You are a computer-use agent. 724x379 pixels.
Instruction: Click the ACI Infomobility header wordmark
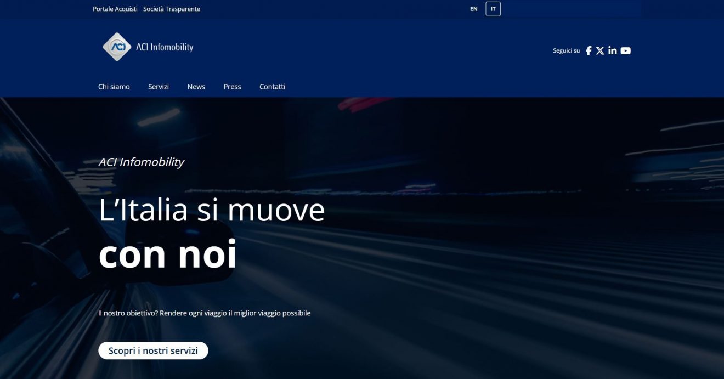pyautogui.click(x=165, y=47)
